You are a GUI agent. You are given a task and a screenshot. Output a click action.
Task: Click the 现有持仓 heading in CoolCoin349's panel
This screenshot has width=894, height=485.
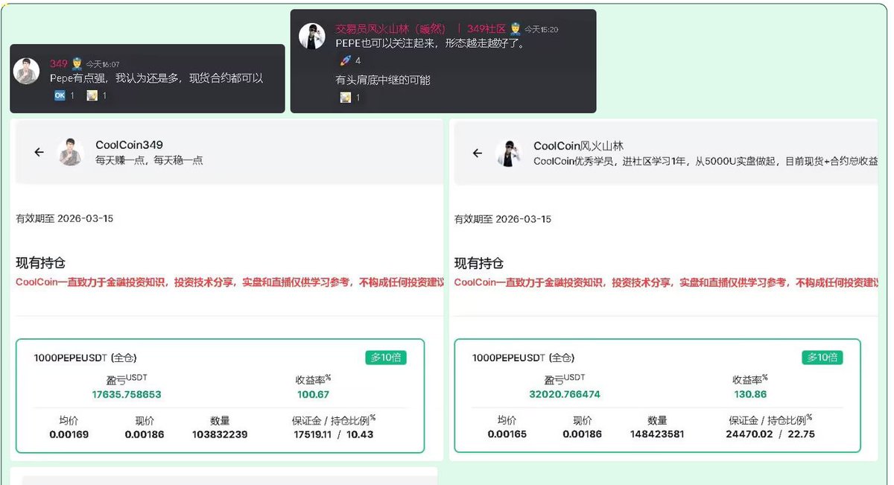[x=40, y=263]
